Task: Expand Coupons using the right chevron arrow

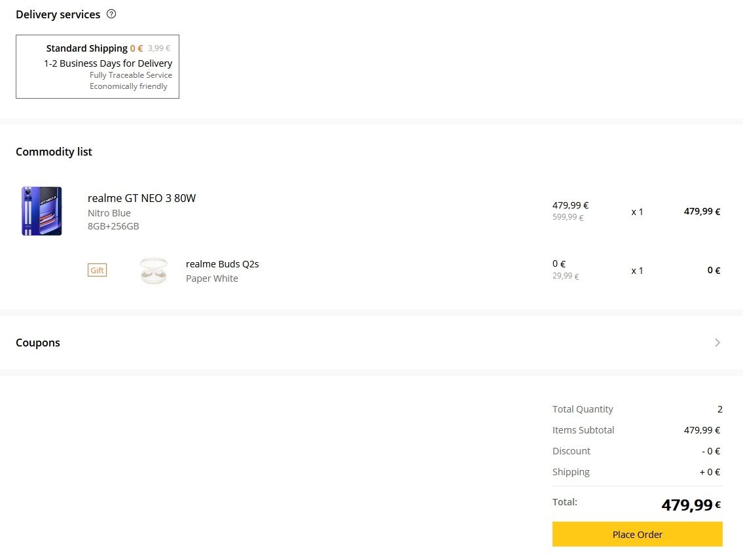Action: coord(717,343)
